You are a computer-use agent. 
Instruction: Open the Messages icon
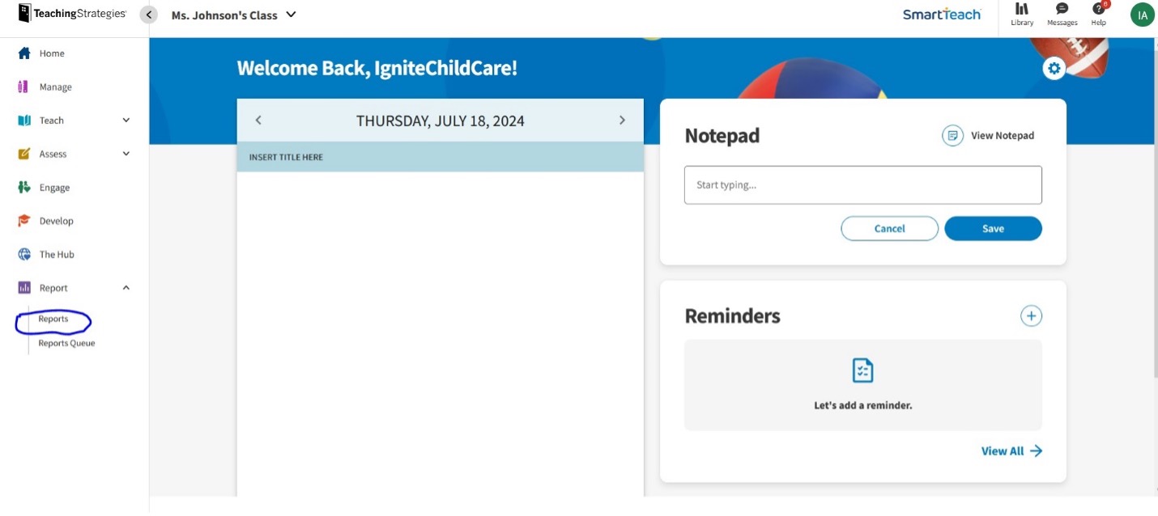tap(1062, 10)
